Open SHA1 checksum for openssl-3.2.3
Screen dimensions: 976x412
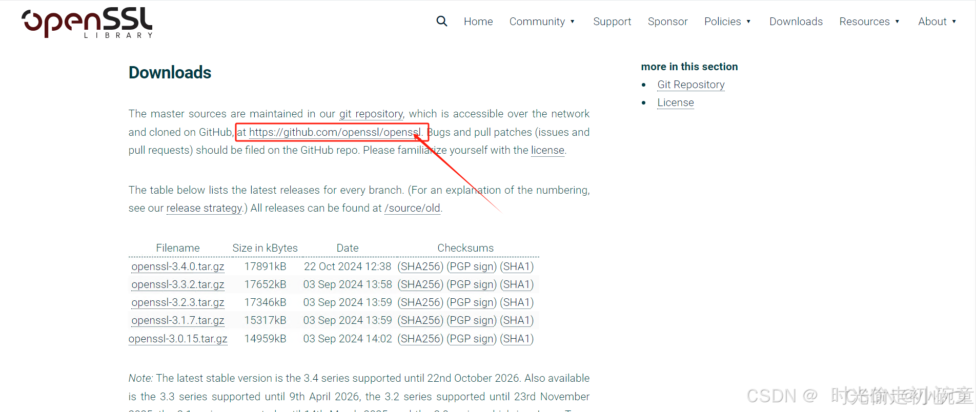517,302
